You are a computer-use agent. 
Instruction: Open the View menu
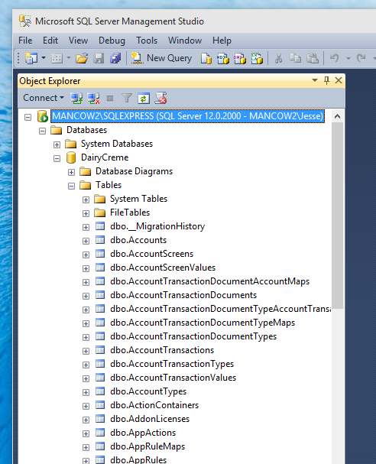point(78,41)
